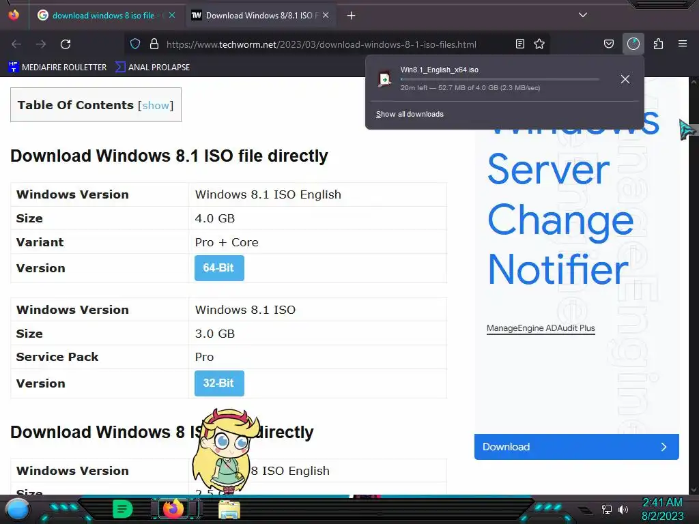This screenshot has height=524, width=699.
Task: Click the 'Service Pack' row label
Action: coord(57,357)
